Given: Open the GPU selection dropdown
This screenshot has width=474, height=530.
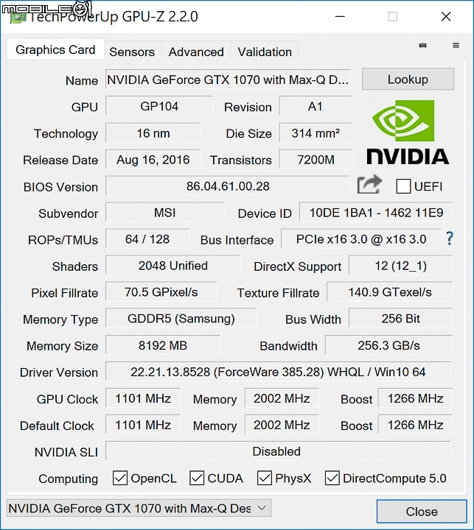Looking at the screenshot, I should coord(139,508).
